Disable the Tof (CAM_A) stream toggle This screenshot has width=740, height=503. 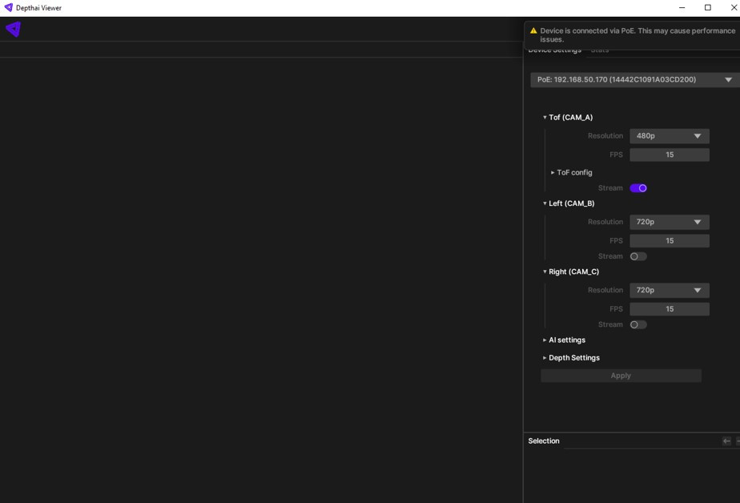pos(638,188)
